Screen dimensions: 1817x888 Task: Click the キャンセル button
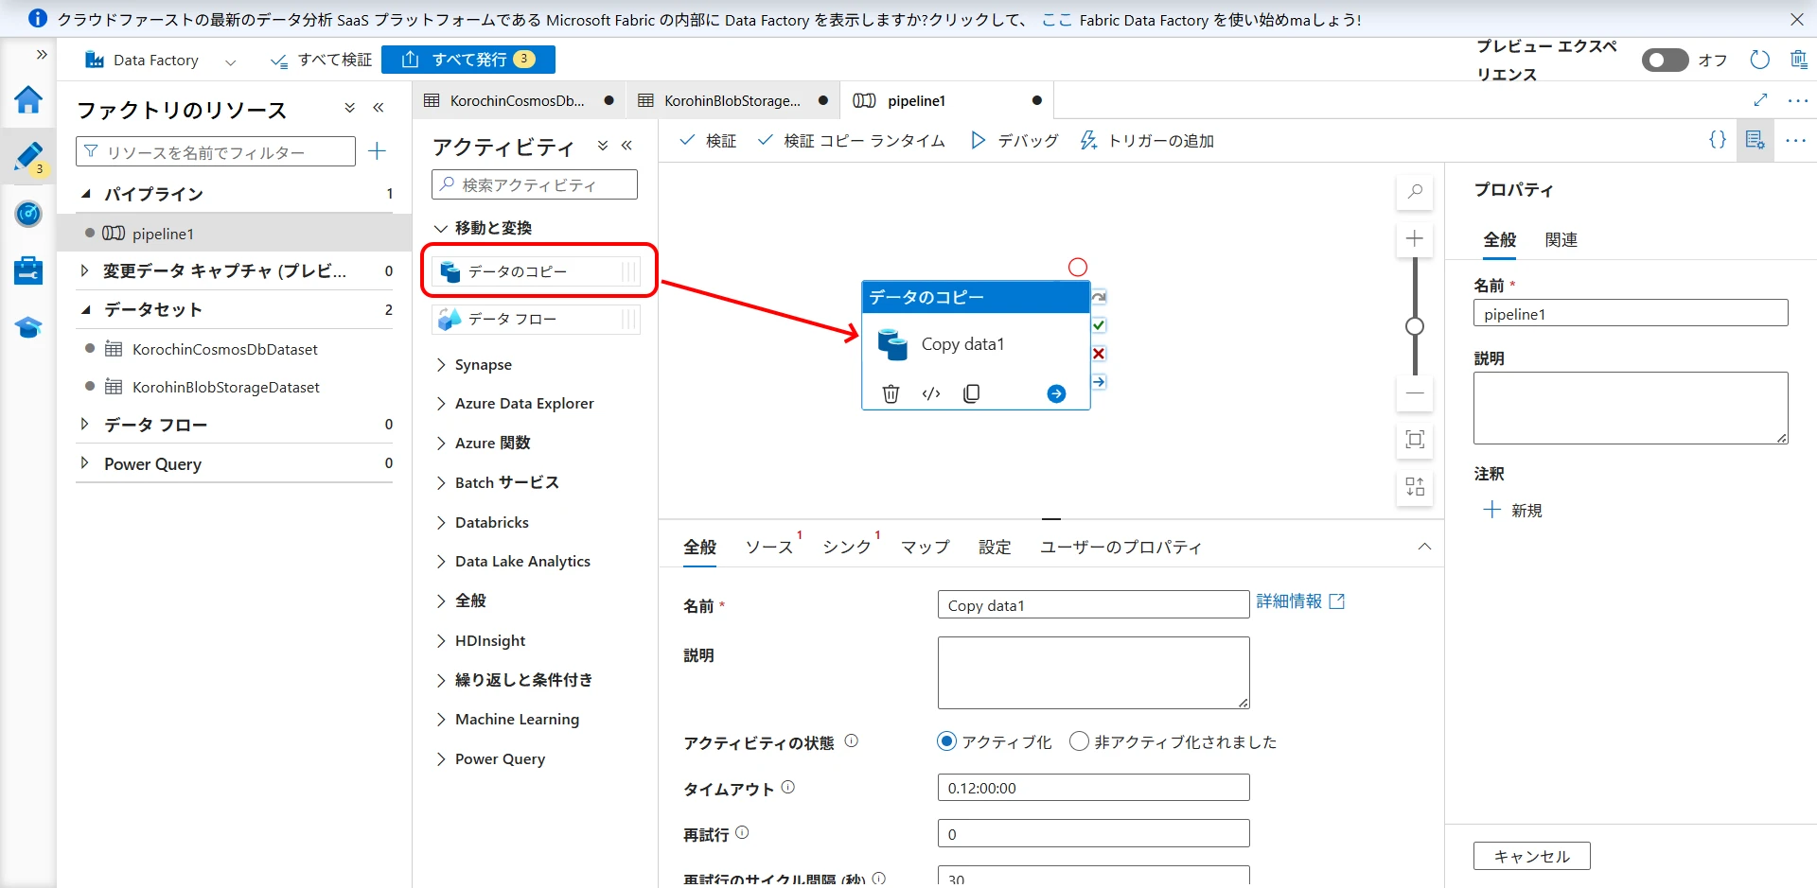(x=1531, y=856)
